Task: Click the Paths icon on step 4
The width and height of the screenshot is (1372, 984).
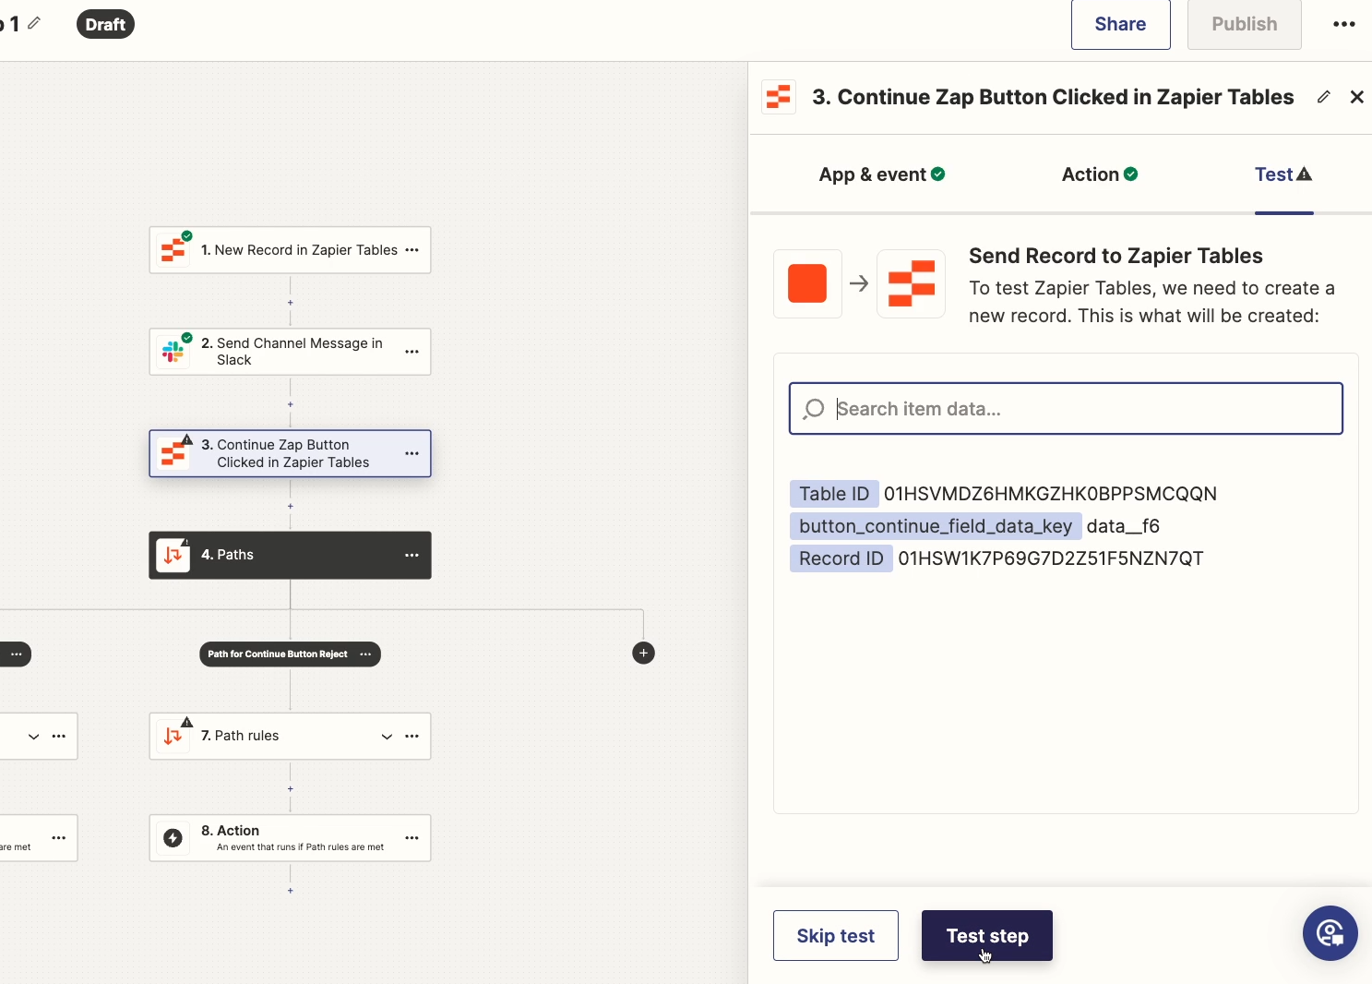Action: click(x=173, y=555)
